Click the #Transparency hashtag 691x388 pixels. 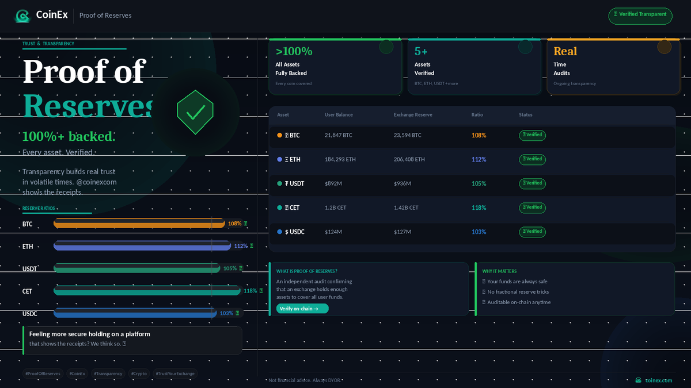(x=108, y=374)
